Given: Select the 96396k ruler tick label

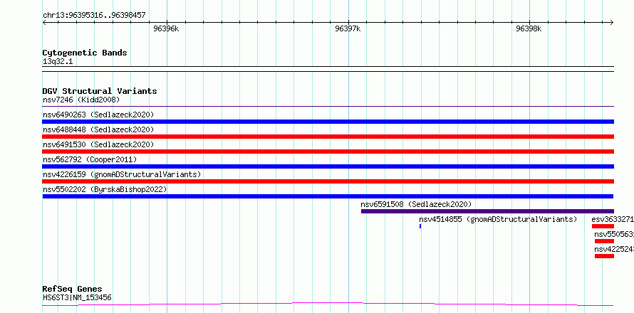Looking at the screenshot, I should coord(166,28).
